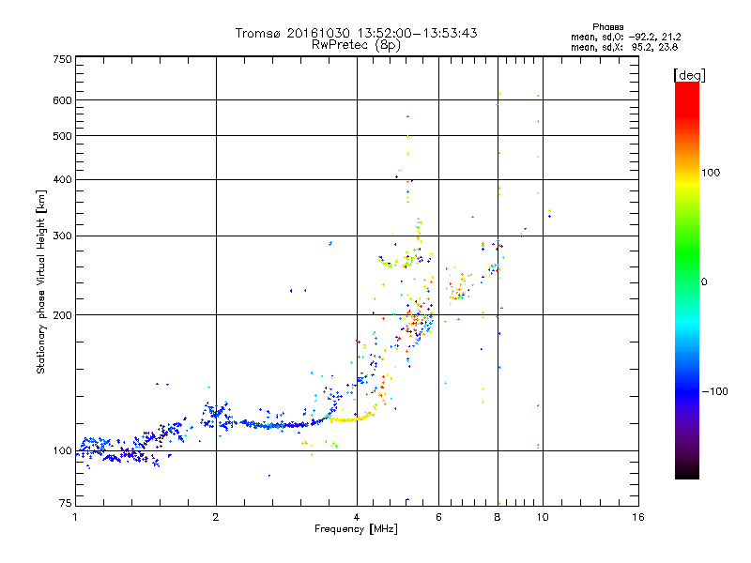751x563 pixels.
Task: Click the blue trace between 2 and 3 MHz
Action: tap(273, 425)
